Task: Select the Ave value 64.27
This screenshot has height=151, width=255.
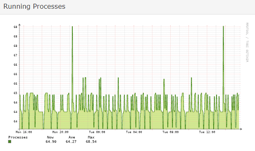Action: tap(71, 141)
